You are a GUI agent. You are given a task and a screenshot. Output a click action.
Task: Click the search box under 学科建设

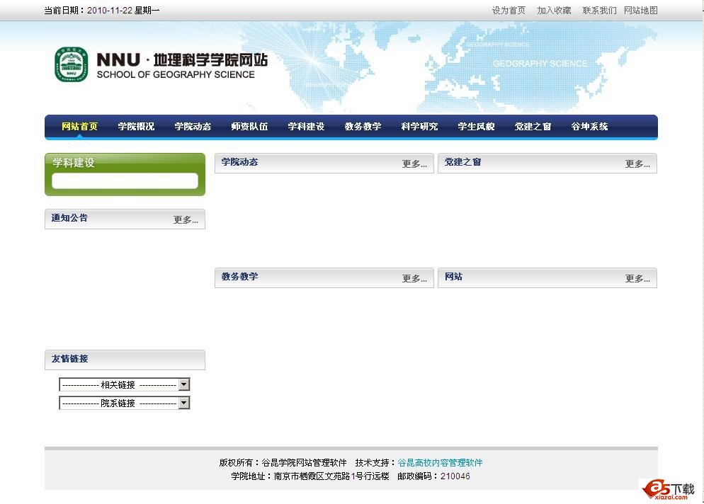click(x=125, y=181)
